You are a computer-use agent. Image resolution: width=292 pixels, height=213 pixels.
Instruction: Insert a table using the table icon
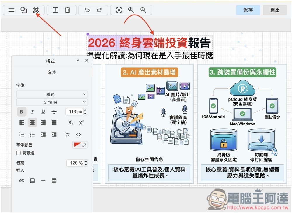click(x=54, y=181)
